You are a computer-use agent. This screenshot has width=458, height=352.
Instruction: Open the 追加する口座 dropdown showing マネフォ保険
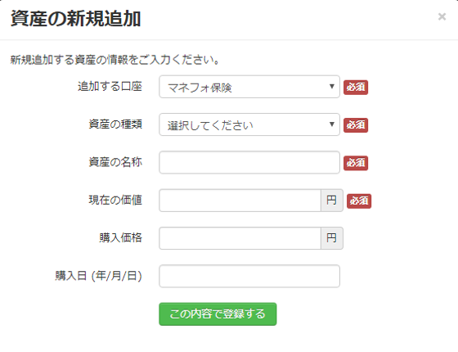coord(249,87)
